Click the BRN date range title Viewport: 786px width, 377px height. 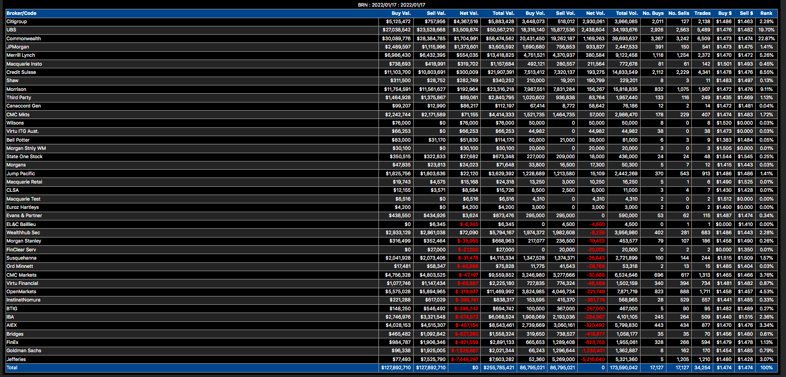coord(393,4)
